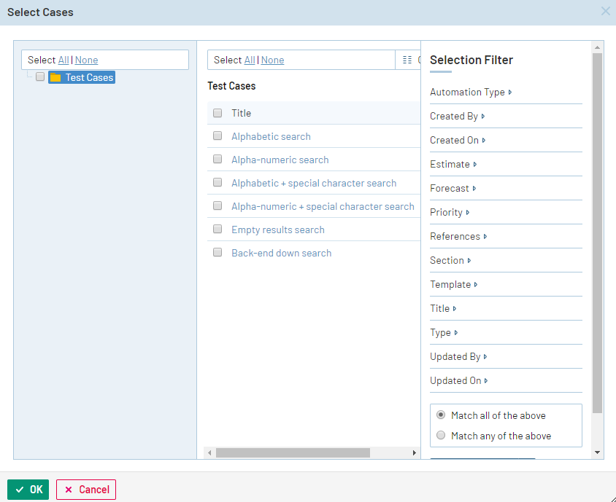Check the Test Cases tree checkbox
Image resolution: width=616 pixels, height=502 pixels.
coord(40,77)
